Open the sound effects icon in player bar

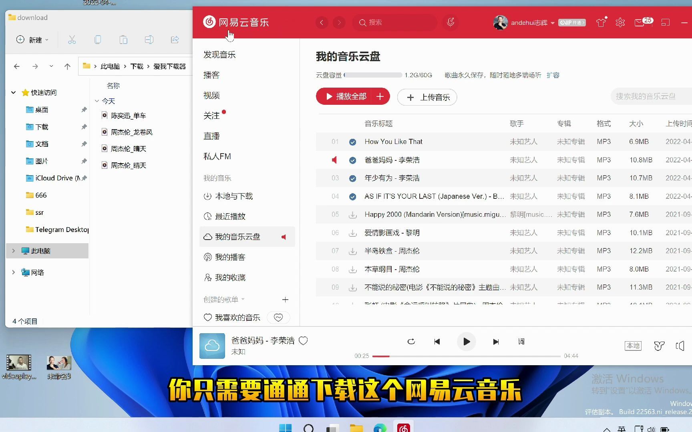(659, 346)
